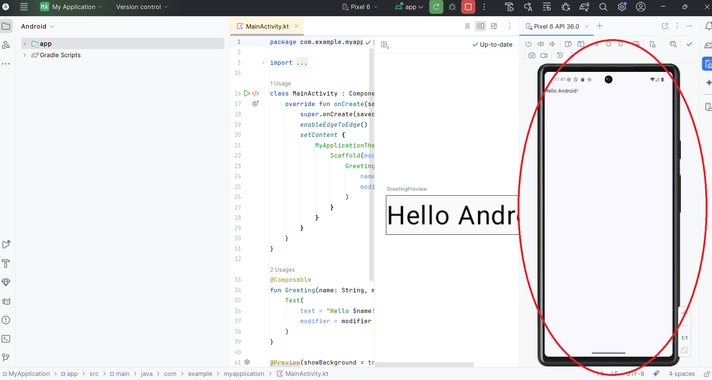This screenshot has height=380, width=712.
Task: Open the Terminal tool window
Action: [x=6, y=339]
